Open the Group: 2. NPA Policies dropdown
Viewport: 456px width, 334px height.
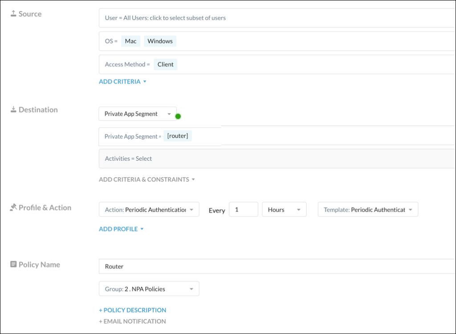[x=149, y=289]
